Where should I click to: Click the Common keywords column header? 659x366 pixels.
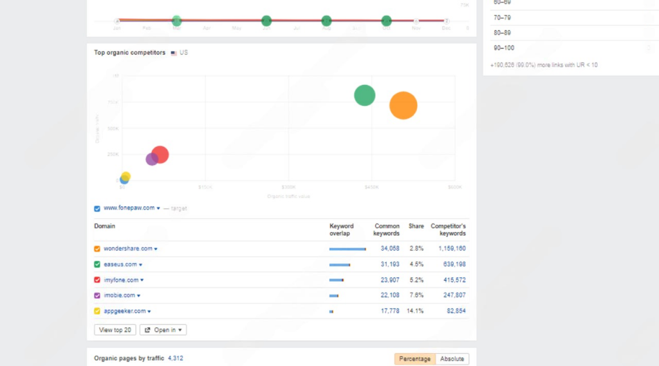tap(386, 229)
